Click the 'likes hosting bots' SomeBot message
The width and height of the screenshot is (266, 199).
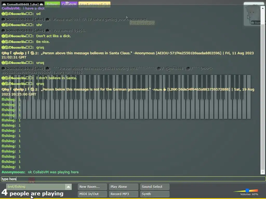click(x=107, y=70)
